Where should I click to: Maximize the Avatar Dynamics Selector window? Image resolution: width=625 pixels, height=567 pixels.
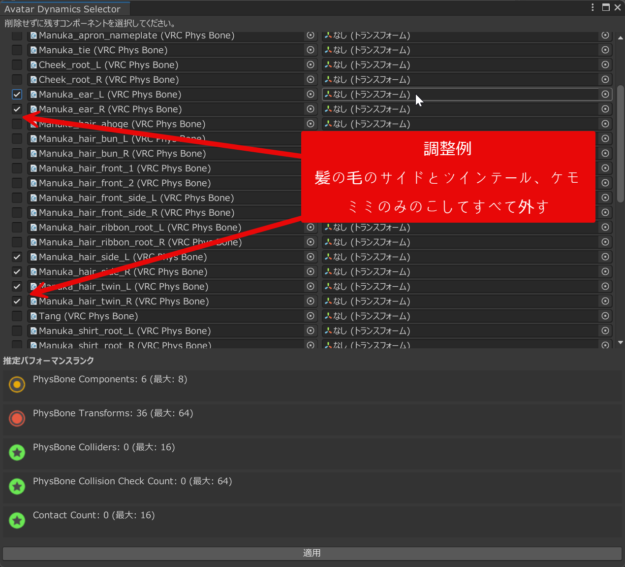point(606,7)
